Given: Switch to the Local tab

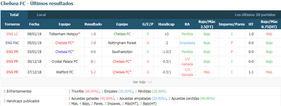Looking at the screenshot, I should click(x=41, y=15).
